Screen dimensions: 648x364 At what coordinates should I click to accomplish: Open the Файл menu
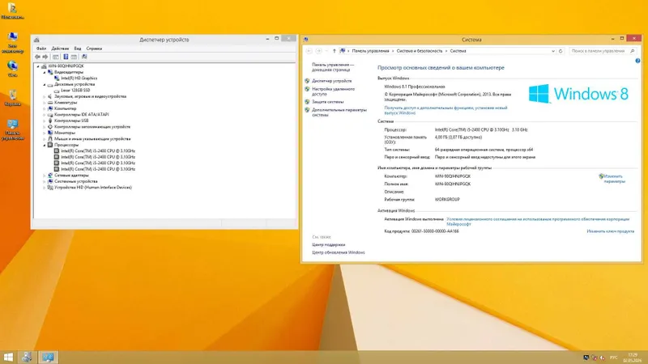tap(41, 49)
